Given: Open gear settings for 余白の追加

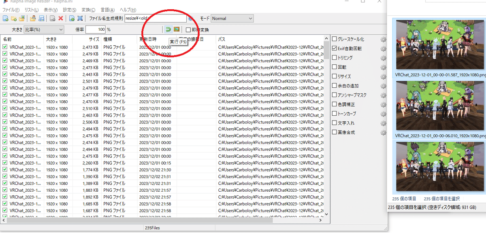Looking at the screenshot, I should tap(383, 86).
